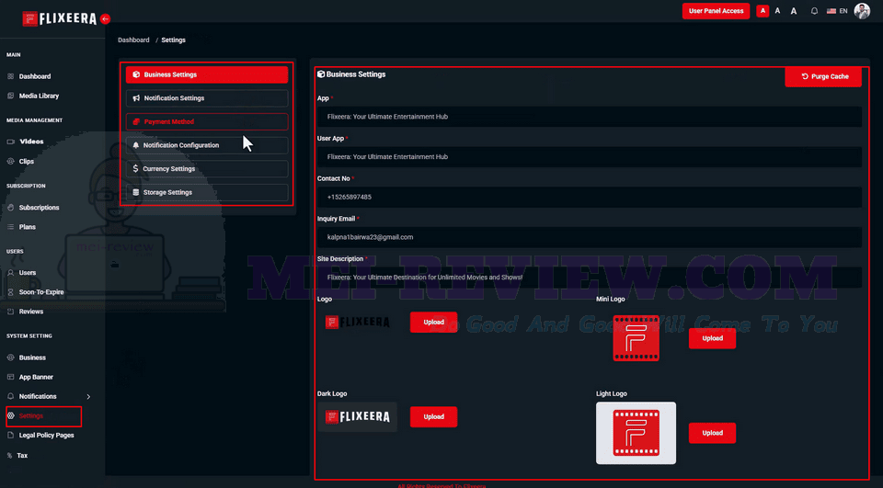Click the Reviews icon in the sidebar
Screen dimensions: 883x488
pyautogui.click(x=11, y=312)
